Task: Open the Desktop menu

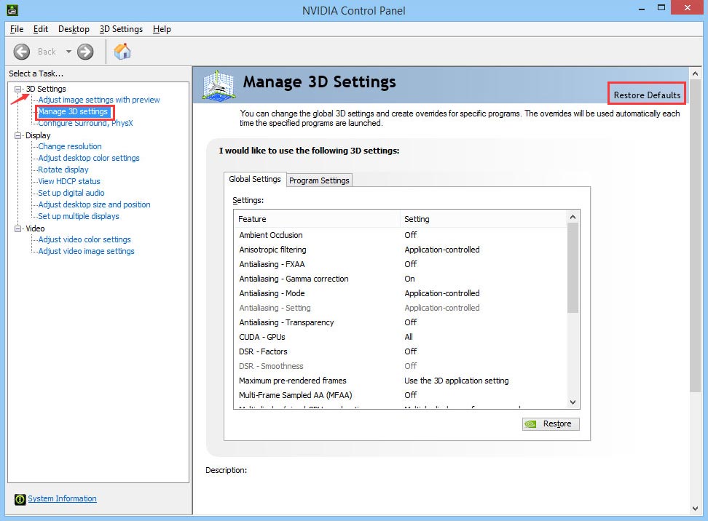Action: pos(74,29)
